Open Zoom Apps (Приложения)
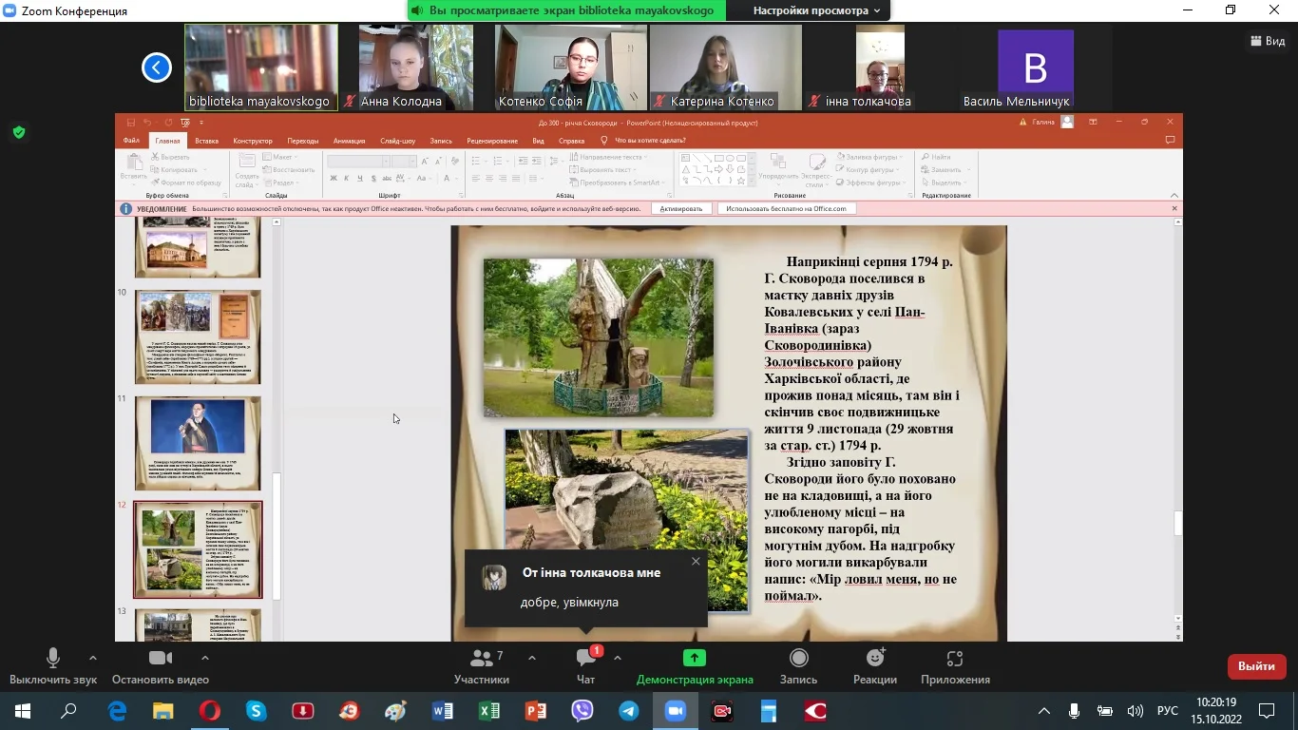Image resolution: width=1298 pixels, height=730 pixels. click(x=955, y=665)
